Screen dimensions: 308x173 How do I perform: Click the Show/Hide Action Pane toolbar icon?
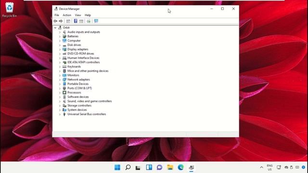(x=81, y=21)
